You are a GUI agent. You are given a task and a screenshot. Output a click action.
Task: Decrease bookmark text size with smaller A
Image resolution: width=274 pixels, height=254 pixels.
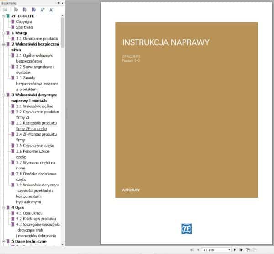tap(51, 9)
